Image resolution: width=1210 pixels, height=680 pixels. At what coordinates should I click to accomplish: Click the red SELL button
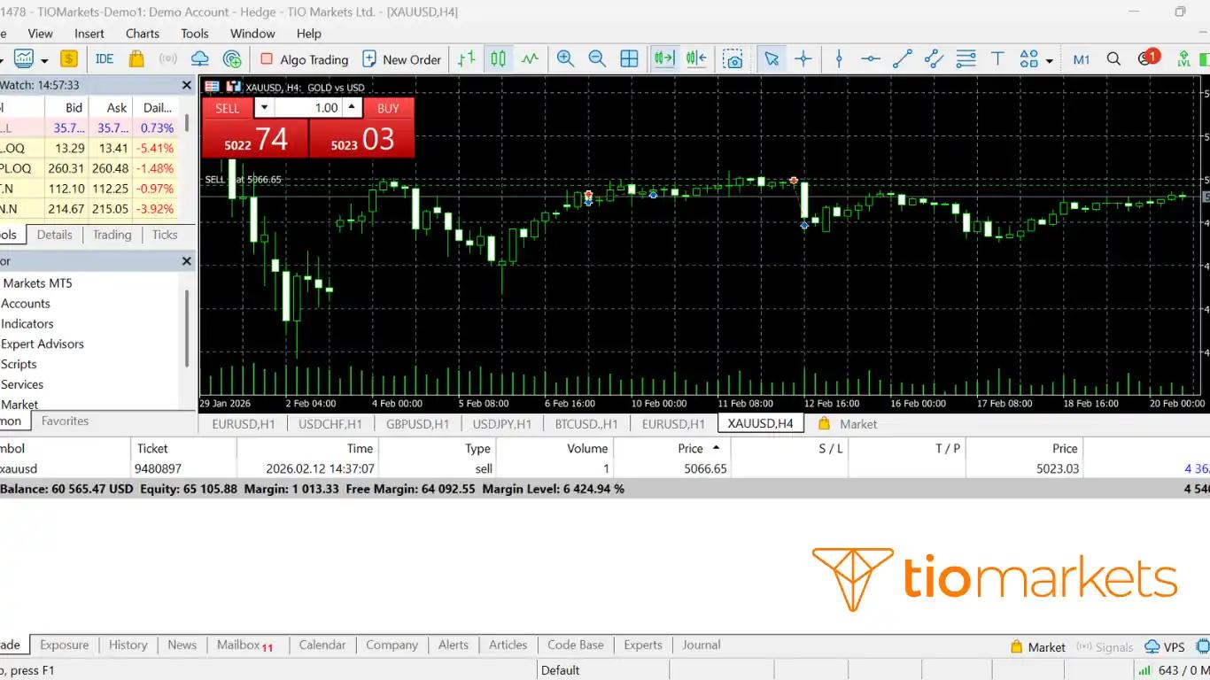tap(228, 108)
